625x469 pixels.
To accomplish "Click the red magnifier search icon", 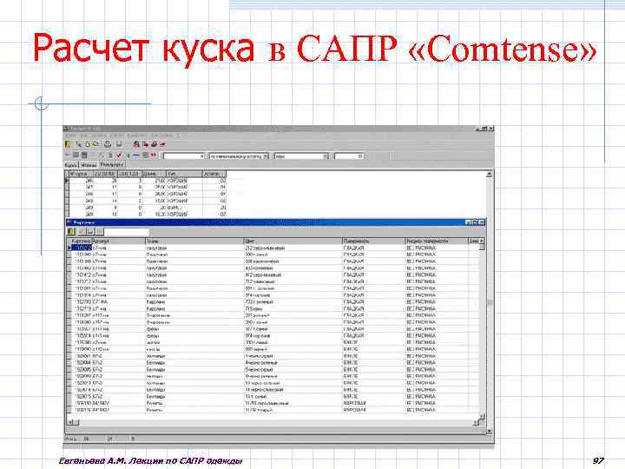I will 136,144.
